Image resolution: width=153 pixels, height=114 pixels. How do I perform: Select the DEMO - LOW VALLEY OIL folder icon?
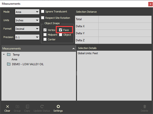pyautogui.click(x=9, y=64)
